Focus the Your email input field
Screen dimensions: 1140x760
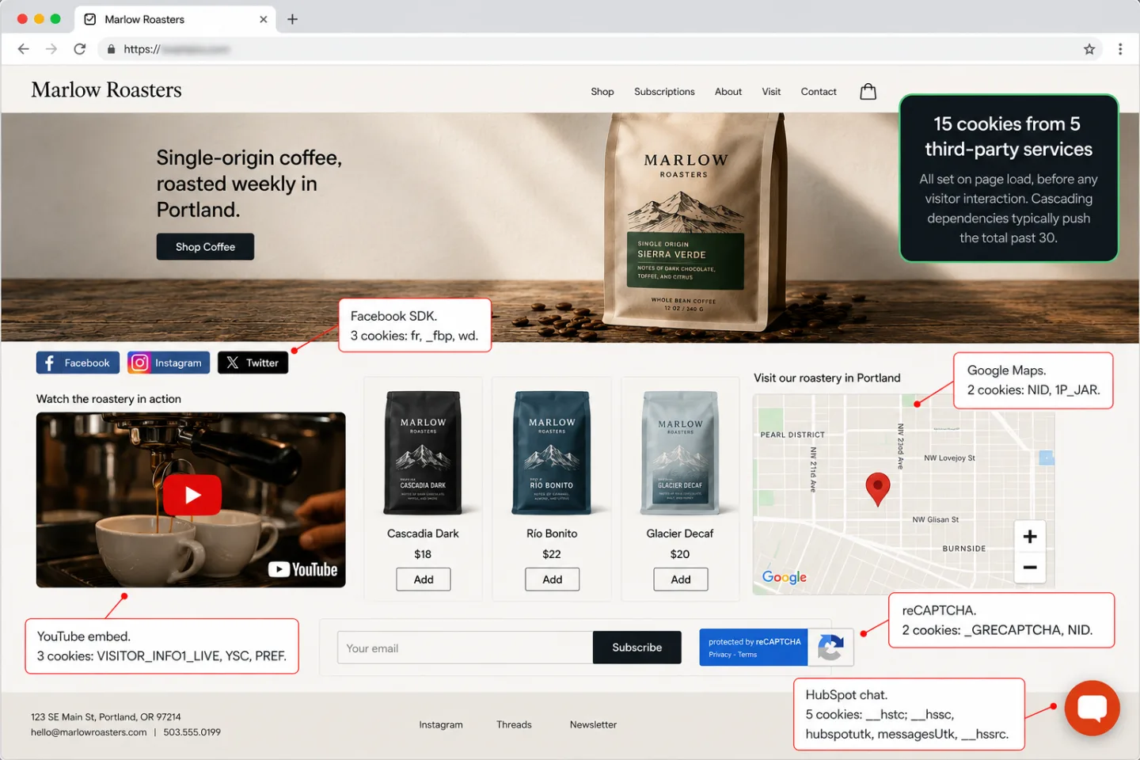(x=465, y=648)
